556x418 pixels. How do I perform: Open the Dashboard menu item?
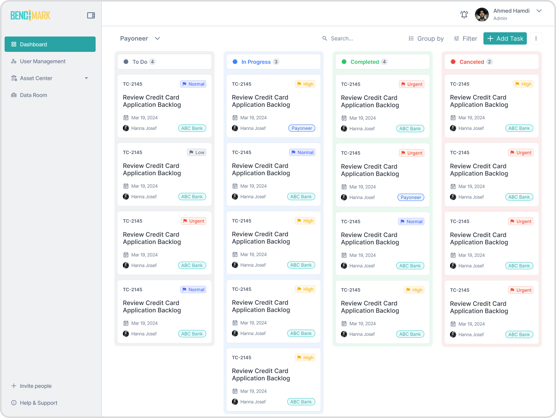tap(50, 44)
